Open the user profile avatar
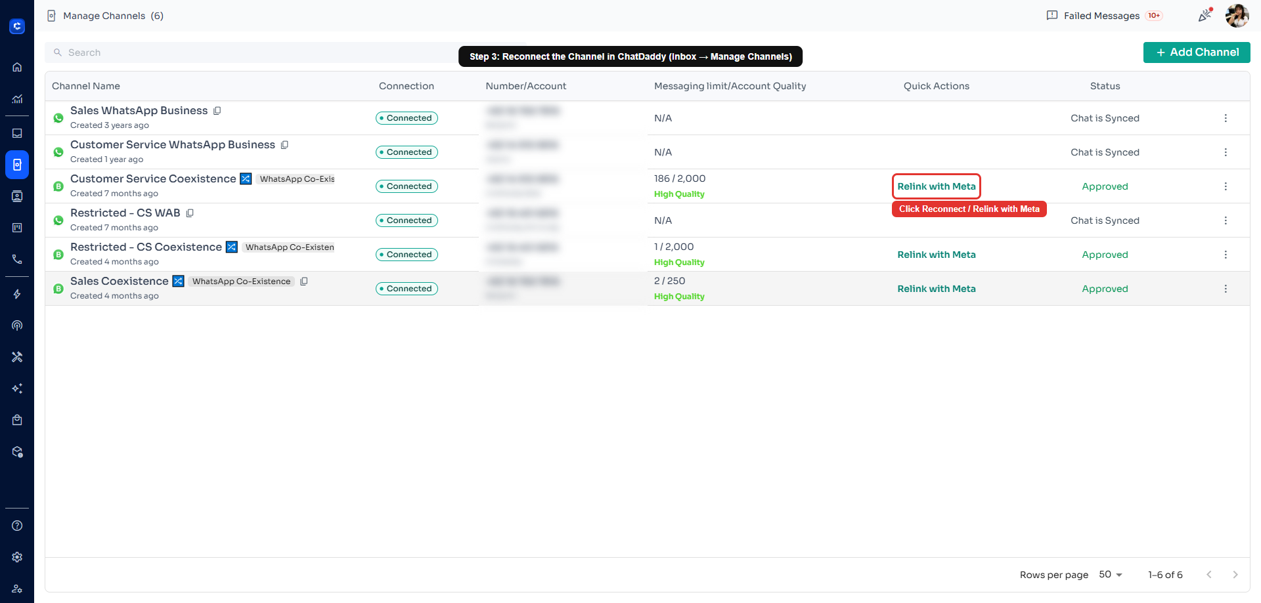The width and height of the screenshot is (1261, 603). (1237, 16)
